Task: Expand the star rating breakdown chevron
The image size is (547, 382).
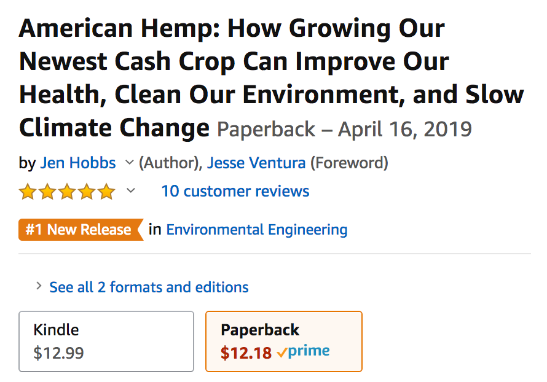Action: pos(131,190)
